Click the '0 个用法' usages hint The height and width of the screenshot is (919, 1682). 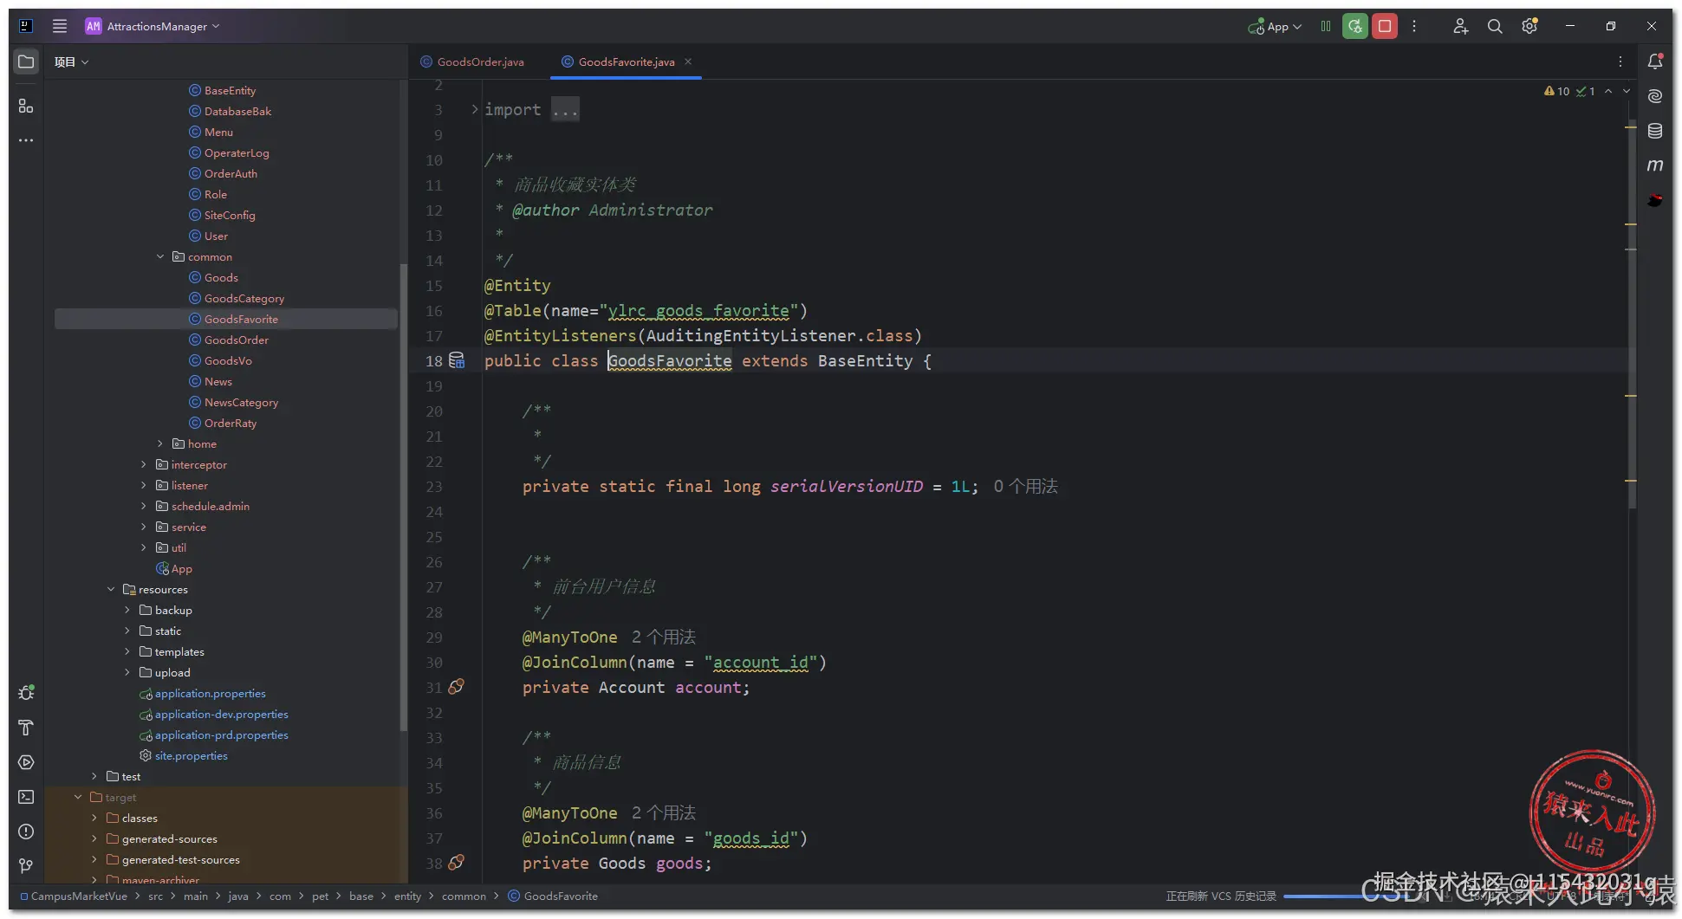click(x=1026, y=487)
